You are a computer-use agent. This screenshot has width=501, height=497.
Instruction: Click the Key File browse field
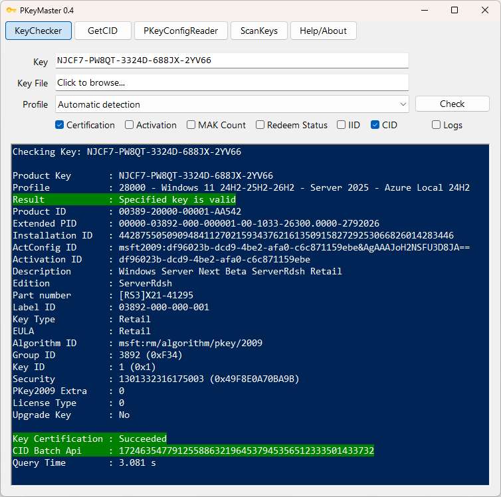(x=232, y=83)
